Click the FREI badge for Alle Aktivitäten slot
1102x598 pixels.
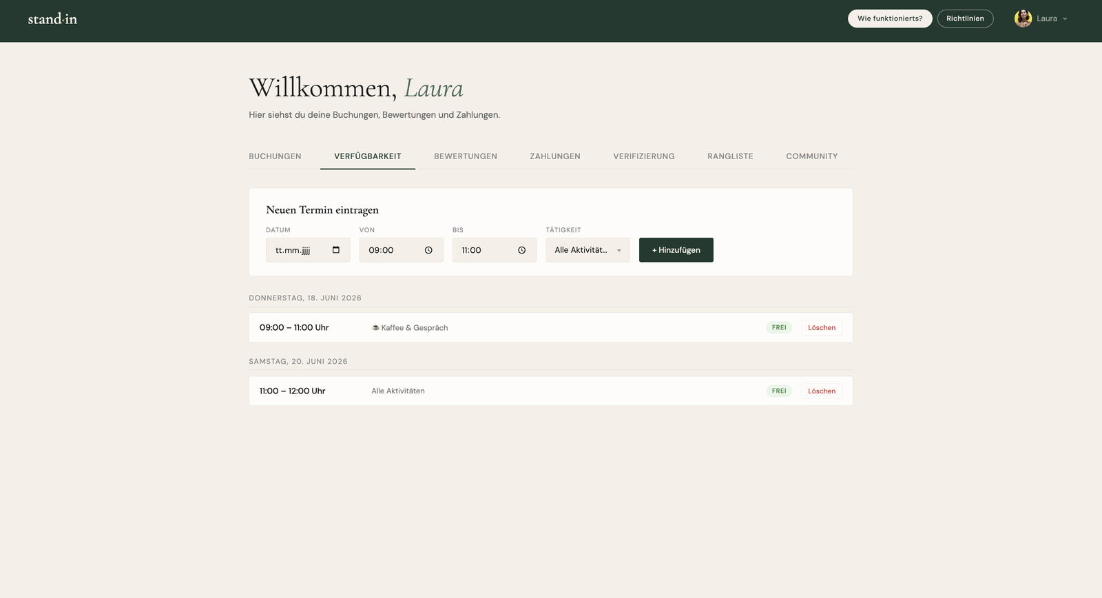779,391
